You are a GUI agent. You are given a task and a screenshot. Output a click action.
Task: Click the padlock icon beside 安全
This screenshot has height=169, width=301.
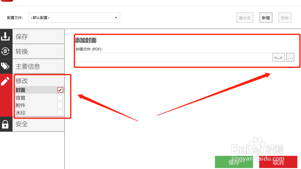[x=5, y=124]
